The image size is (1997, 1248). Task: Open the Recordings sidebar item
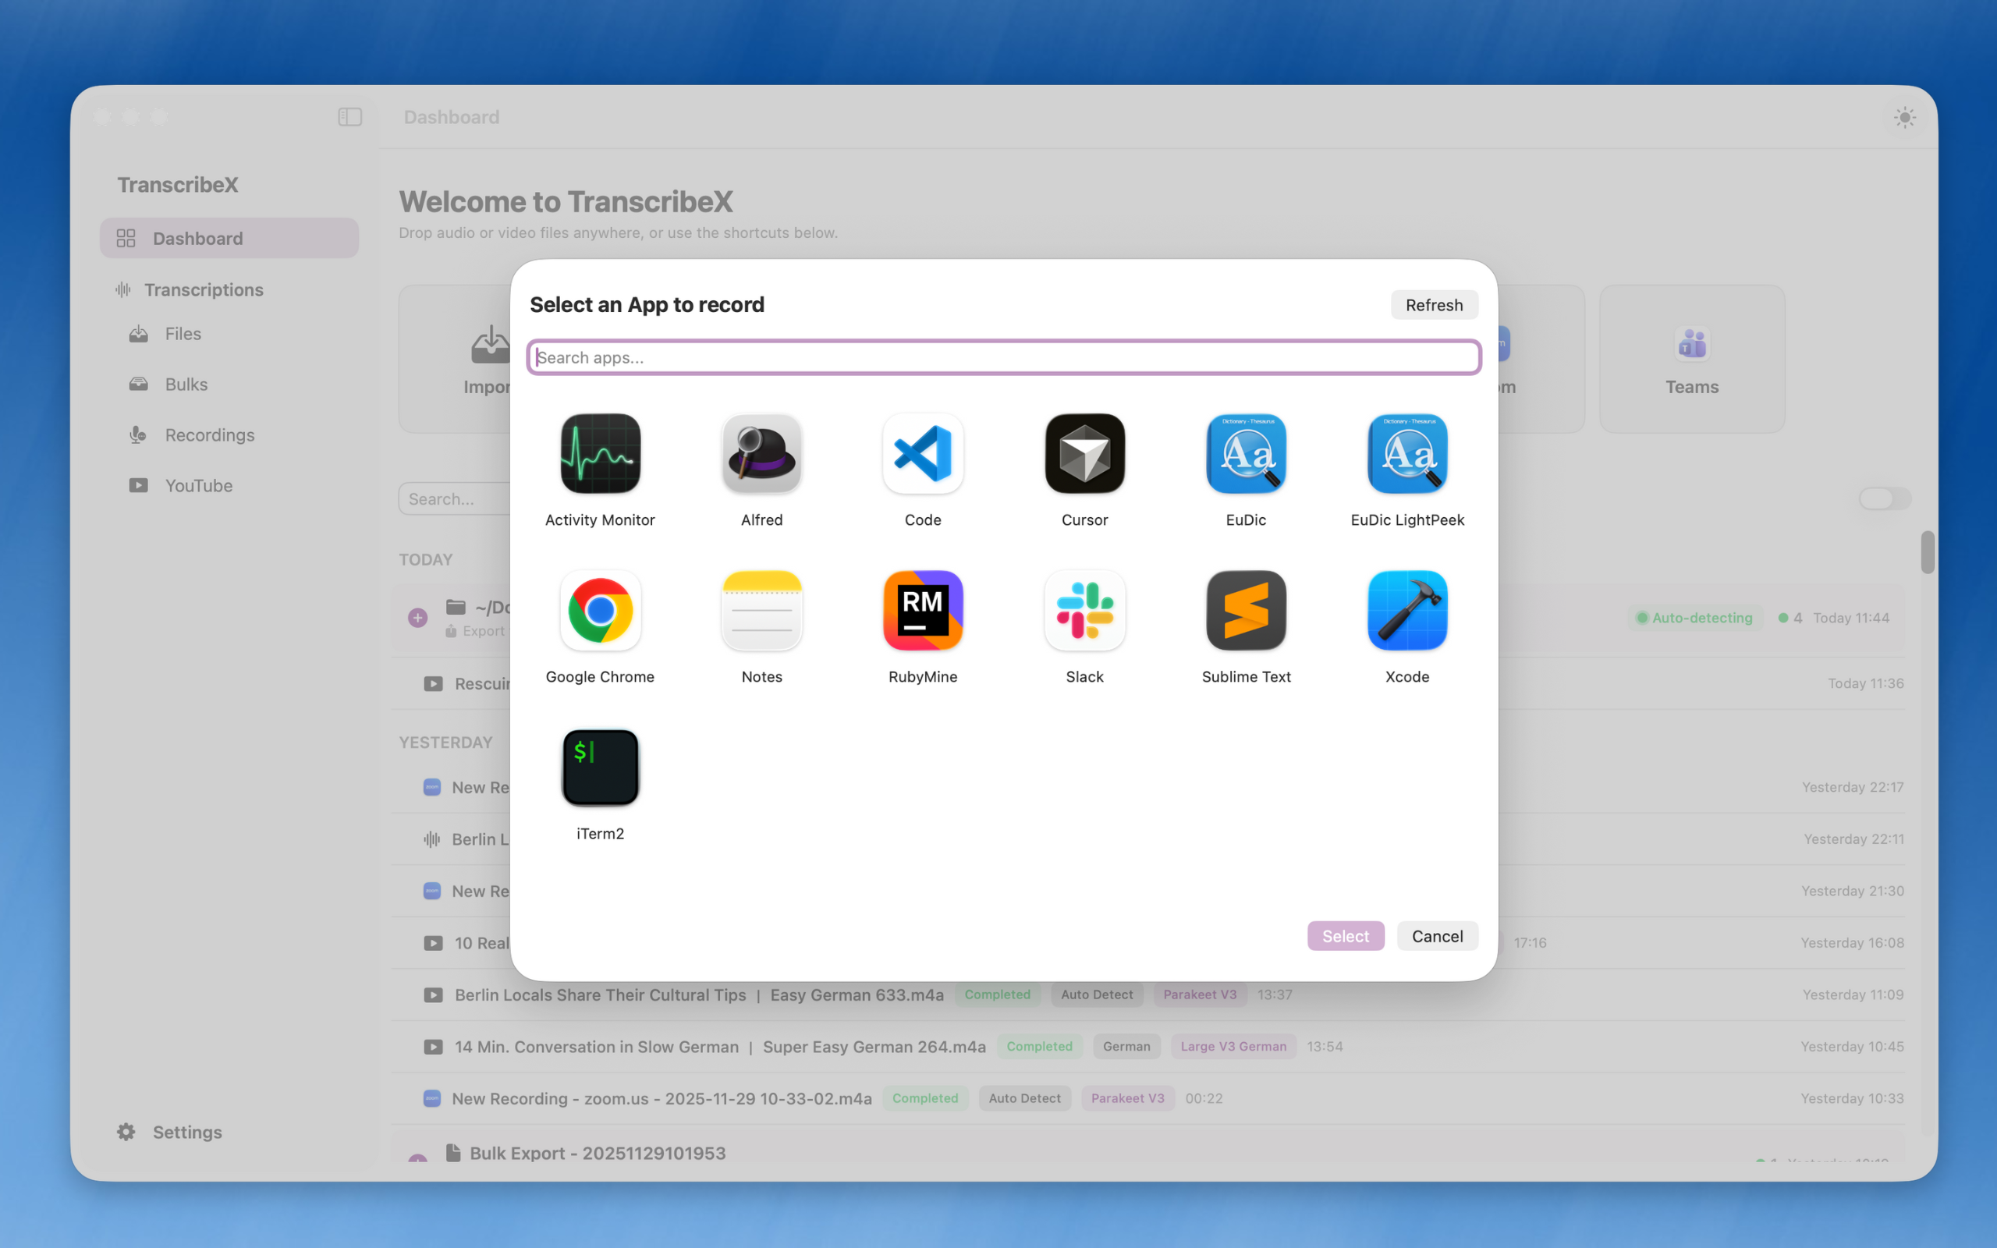[x=210, y=435]
